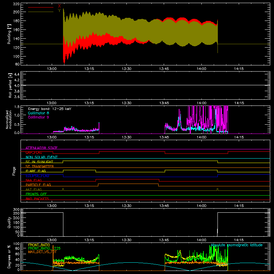Select the olive Y legend line sample
Screen dimensions: 274x274
pyautogui.click(x=41, y=12)
